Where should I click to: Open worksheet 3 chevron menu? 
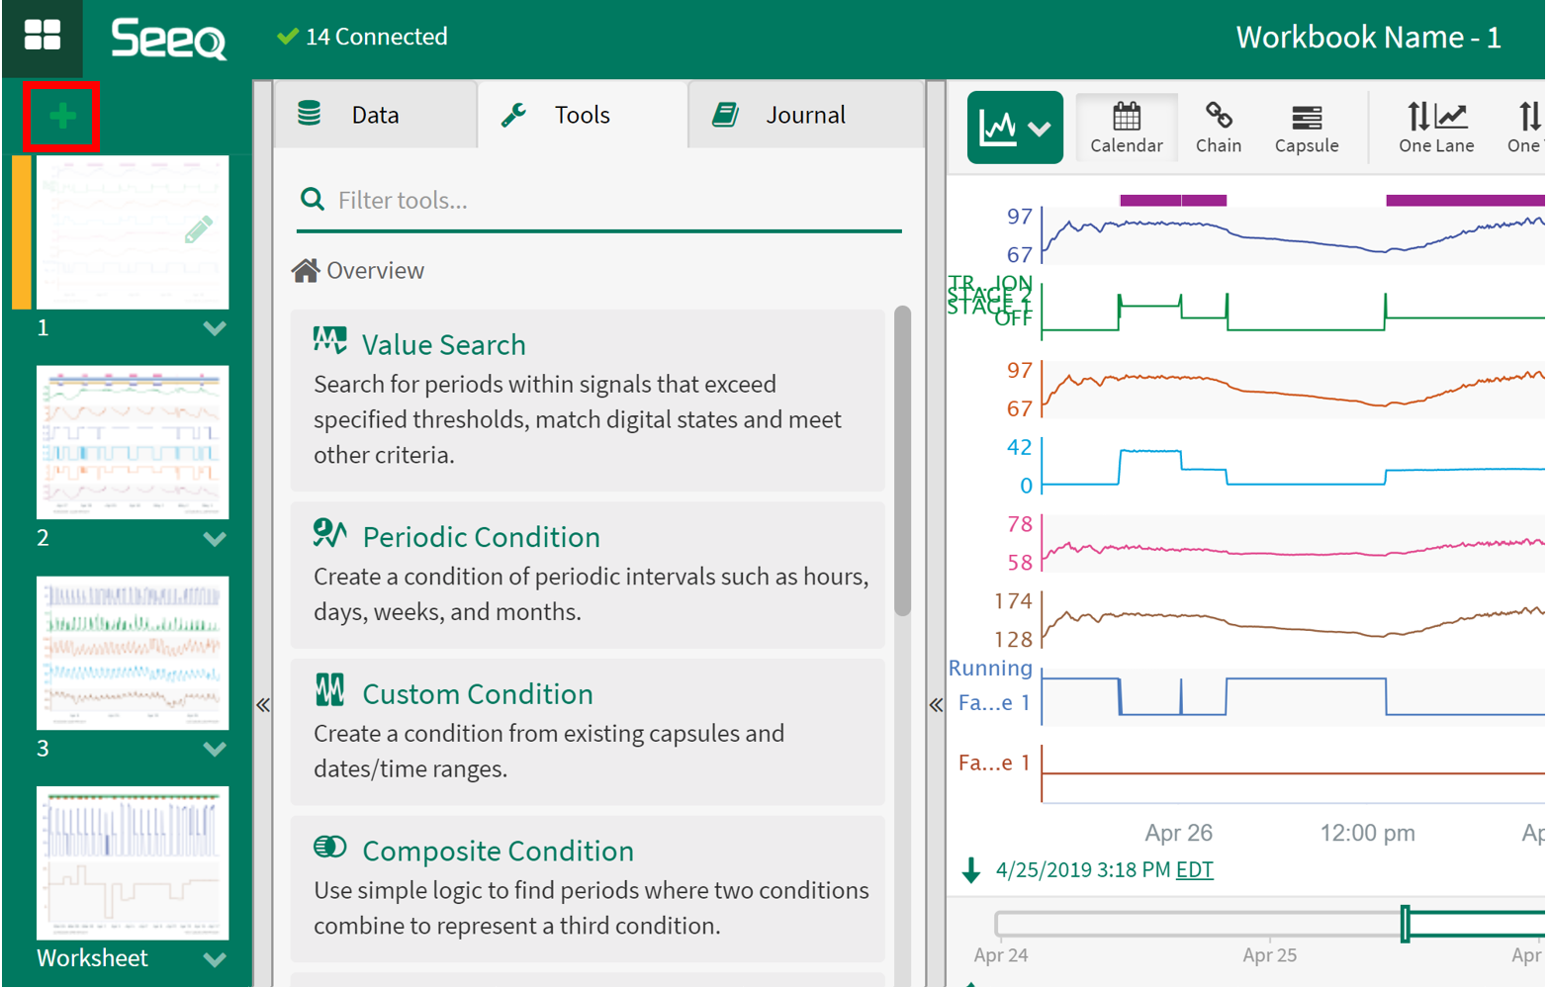coord(215,750)
